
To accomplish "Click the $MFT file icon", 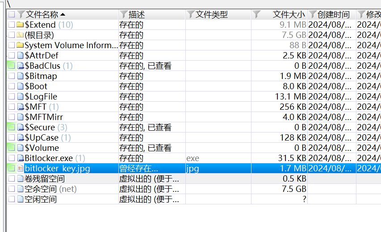I will tap(21, 107).
